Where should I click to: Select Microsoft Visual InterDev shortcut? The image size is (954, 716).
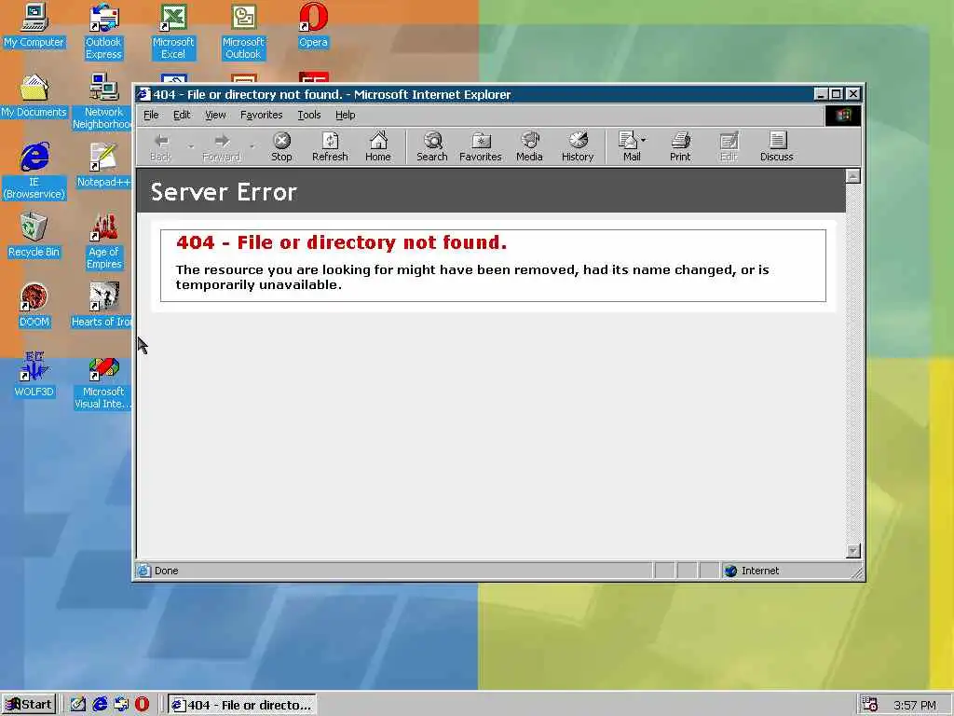click(102, 381)
